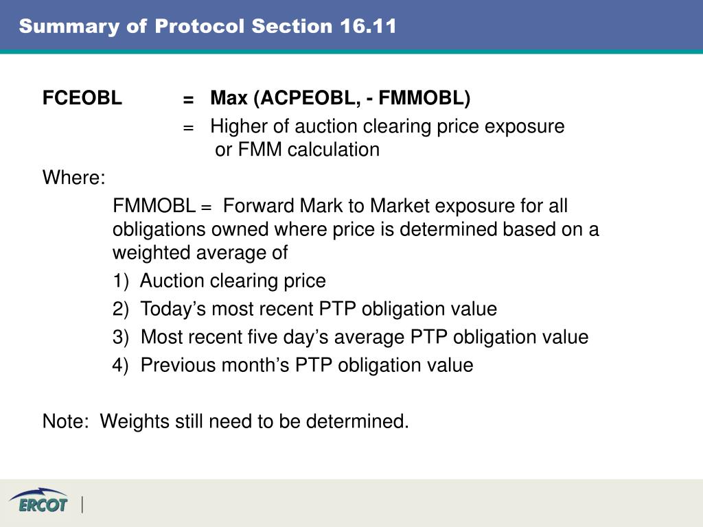Click the note 'Weights still need to be determined'

(225, 421)
